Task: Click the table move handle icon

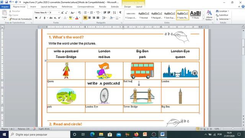Action: coord(46,61)
